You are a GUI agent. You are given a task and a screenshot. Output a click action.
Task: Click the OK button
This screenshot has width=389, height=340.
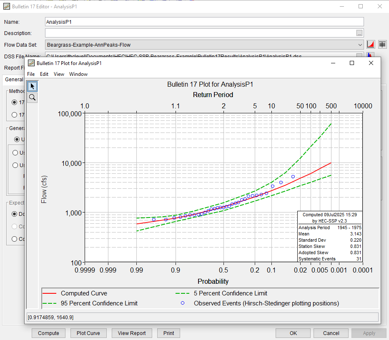[x=293, y=333]
